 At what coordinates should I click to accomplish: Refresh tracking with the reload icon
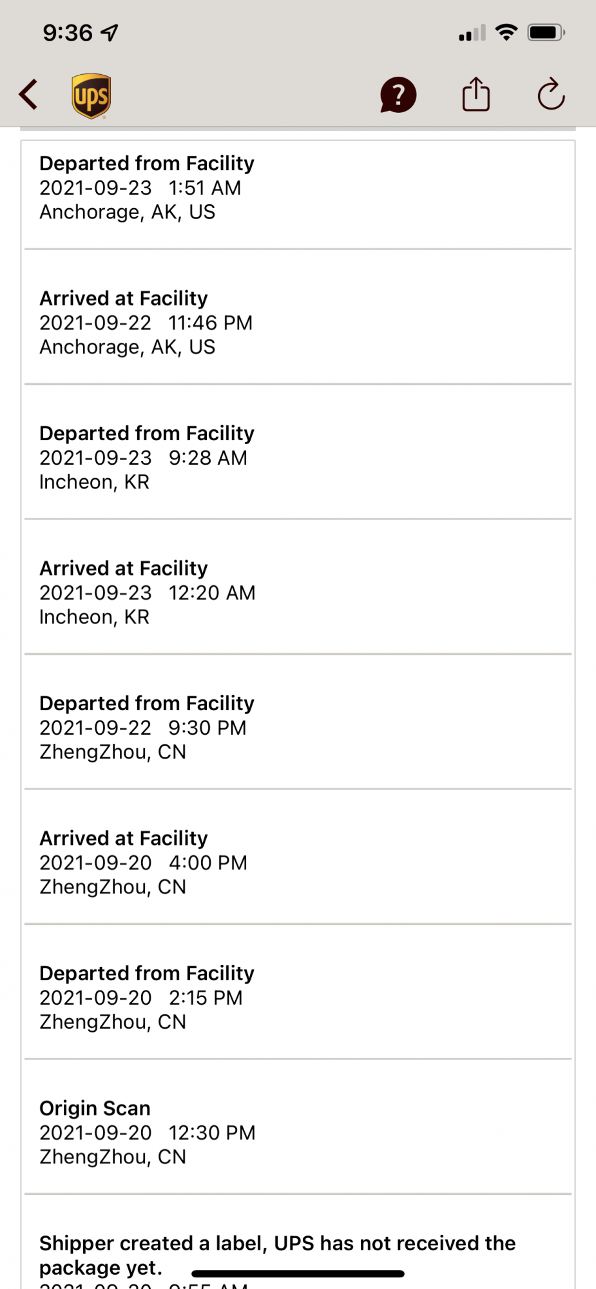(x=552, y=94)
